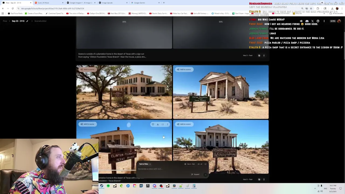Open three-dot menu in bottom results row
Viewport: 345px width, 194px height.
coord(264,179)
